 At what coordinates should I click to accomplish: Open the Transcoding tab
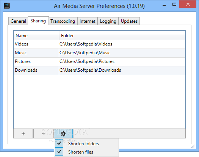click(63, 21)
